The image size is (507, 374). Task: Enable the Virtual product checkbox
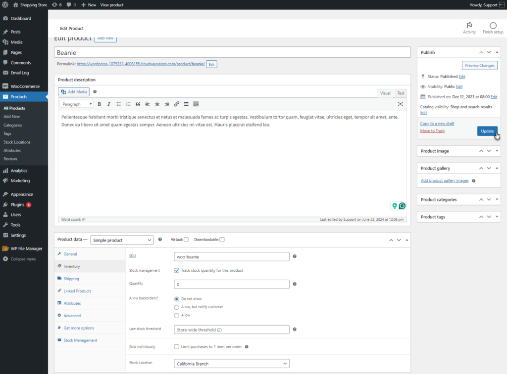[x=186, y=240]
